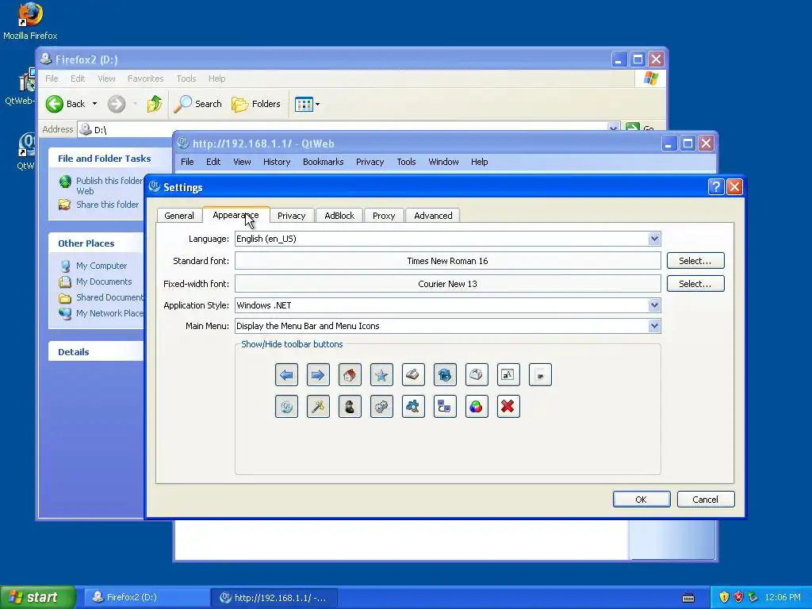Open the History menu in QtWeb
The image size is (812, 609).
coord(277,162)
